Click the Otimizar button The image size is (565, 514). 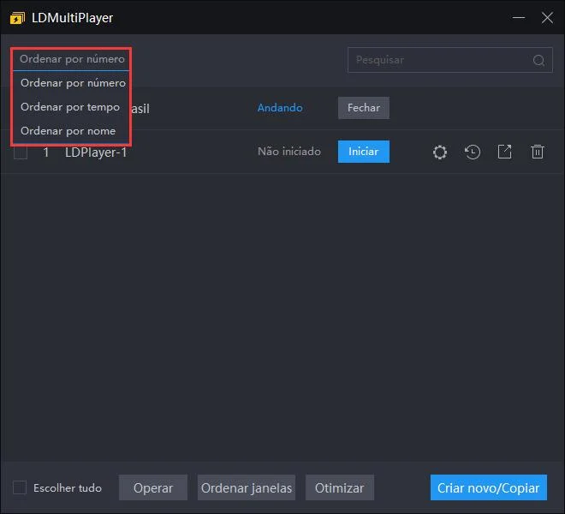340,487
